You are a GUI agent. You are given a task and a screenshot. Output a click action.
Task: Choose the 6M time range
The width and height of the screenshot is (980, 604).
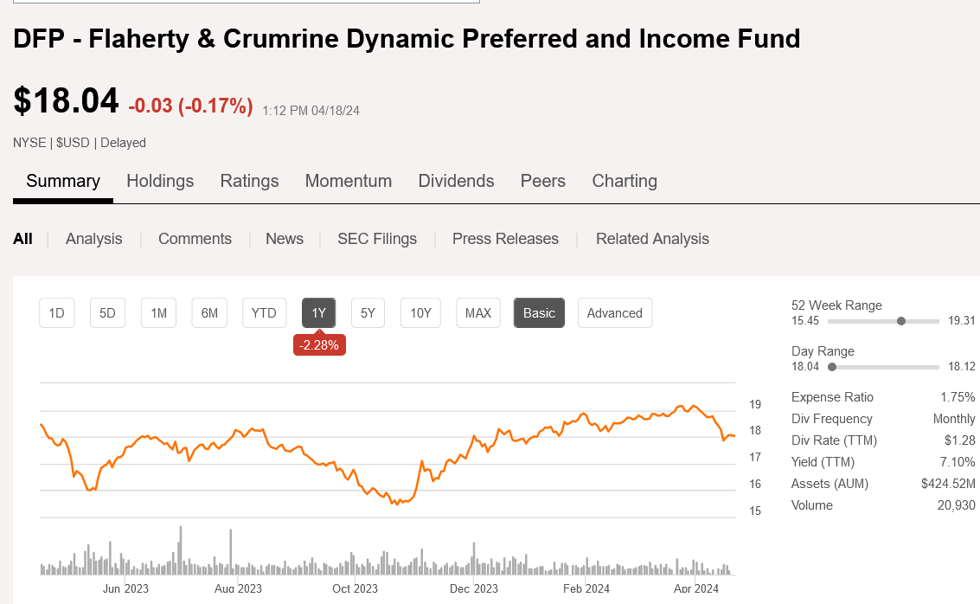209,313
